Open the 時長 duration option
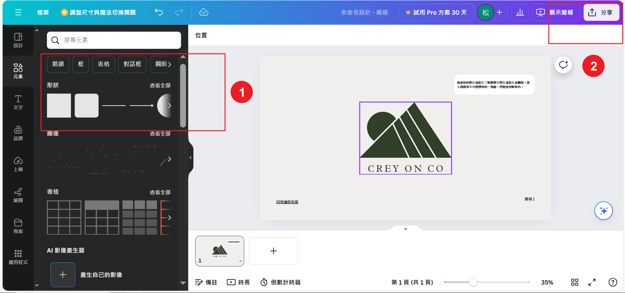Screen dimensions: 625x293 tap(238, 282)
